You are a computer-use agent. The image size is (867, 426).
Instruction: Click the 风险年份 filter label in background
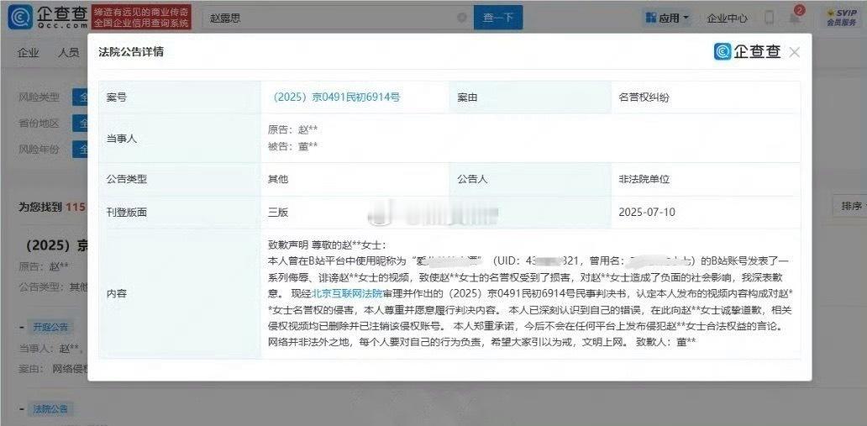coord(39,150)
